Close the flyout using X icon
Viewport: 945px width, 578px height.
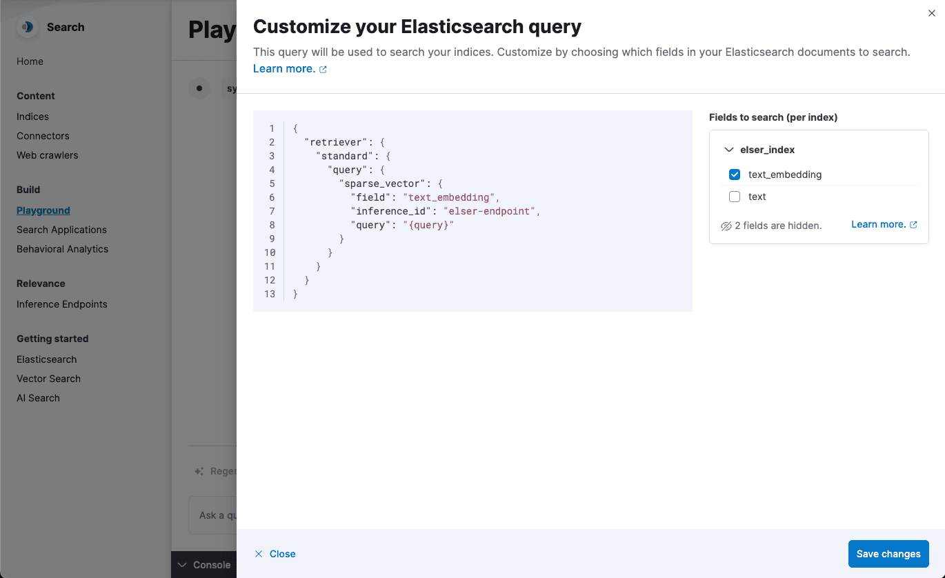(x=931, y=13)
